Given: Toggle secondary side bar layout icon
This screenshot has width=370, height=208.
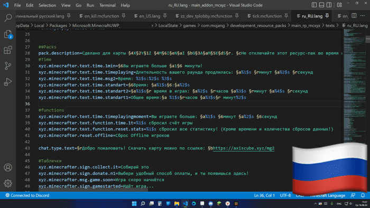Looking at the screenshot, I should (x=329, y=5).
